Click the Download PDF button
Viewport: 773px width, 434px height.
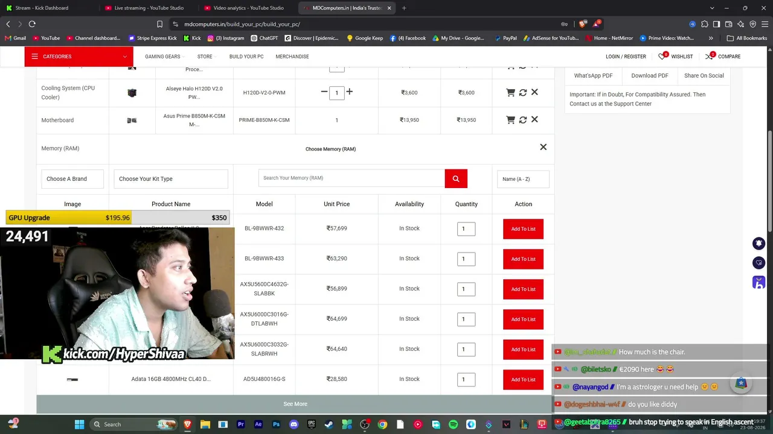pyautogui.click(x=650, y=75)
